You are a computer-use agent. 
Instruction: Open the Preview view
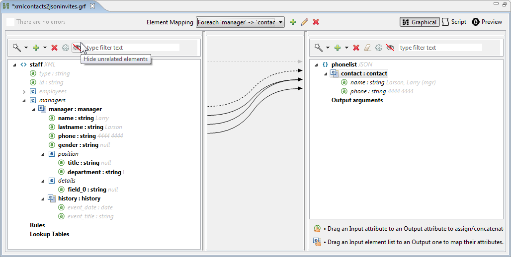tap(487, 22)
